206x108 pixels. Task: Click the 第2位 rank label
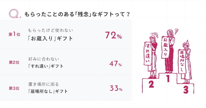pyautogui.click(x=14, y=62)
